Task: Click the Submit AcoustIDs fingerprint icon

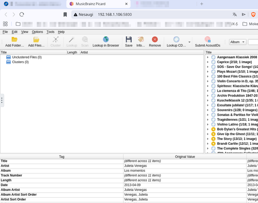Action: [x=207, y=40]
